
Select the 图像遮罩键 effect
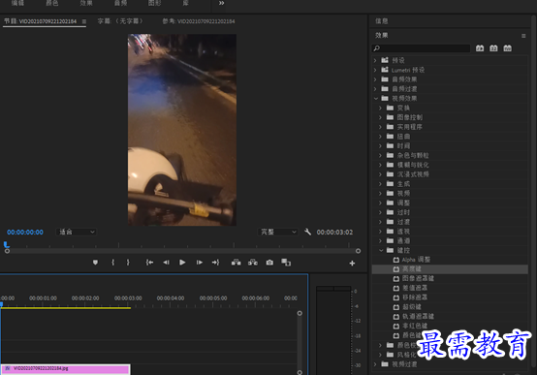click(x=418, y=278)
